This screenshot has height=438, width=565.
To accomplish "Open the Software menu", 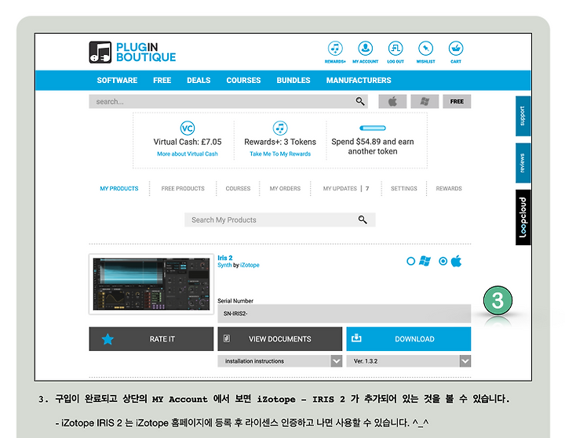I will tap(117, 80).
